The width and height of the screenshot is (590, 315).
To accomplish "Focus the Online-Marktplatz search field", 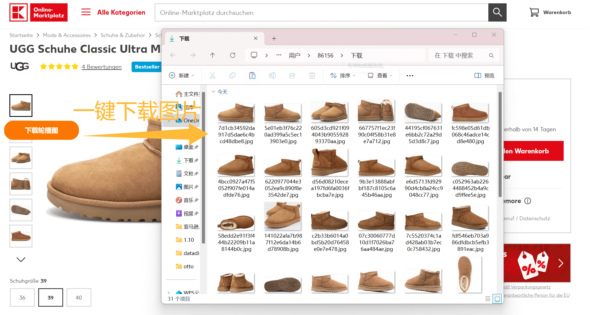I will pyautogui.click(x=322, y=12).
